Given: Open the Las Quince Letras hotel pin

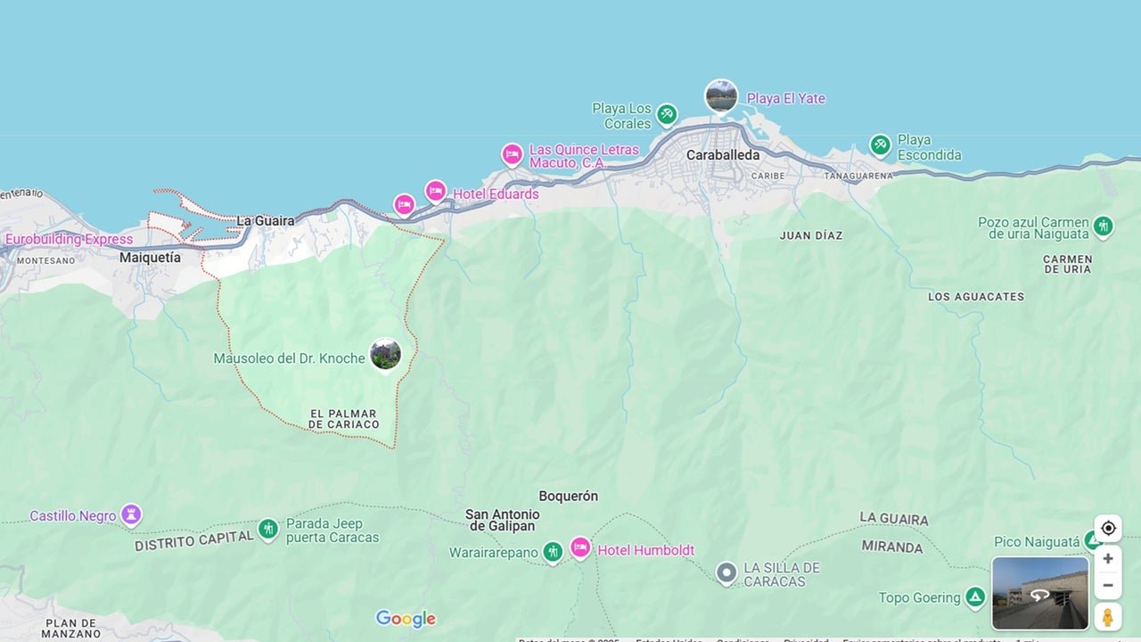Looking at the screenshot, I should 512,155.
